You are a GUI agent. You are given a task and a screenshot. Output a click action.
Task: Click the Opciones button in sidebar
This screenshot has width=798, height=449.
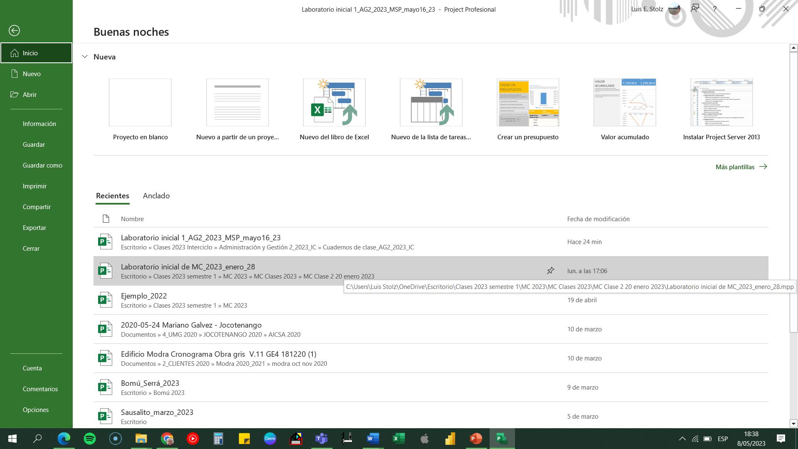point(36,410)
